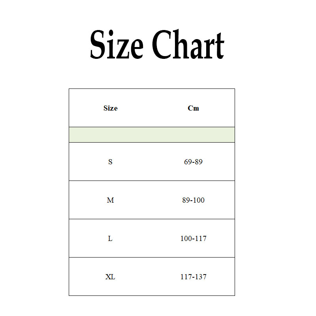Choose the "L" size cell
This screenshot has height=316, width=316.
(110, 239)
